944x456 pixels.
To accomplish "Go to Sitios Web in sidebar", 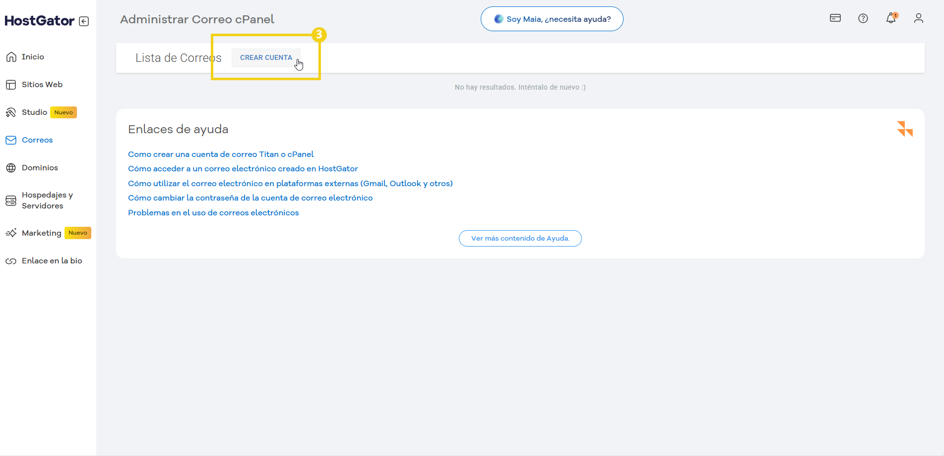I will [42, 85].
